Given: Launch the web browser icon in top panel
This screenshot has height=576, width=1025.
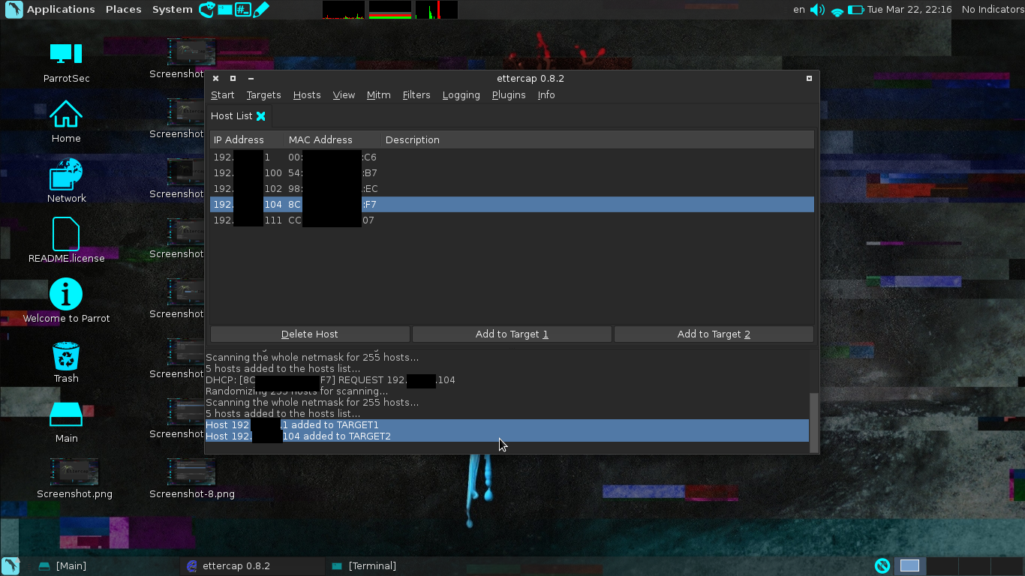Looking at the screenshot, I should [x=206, y=10].
